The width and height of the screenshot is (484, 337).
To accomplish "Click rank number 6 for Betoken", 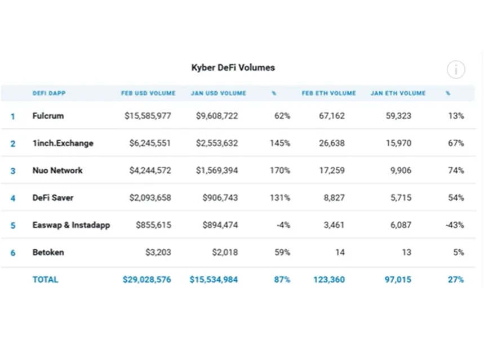I will click(x=12, y=253).
